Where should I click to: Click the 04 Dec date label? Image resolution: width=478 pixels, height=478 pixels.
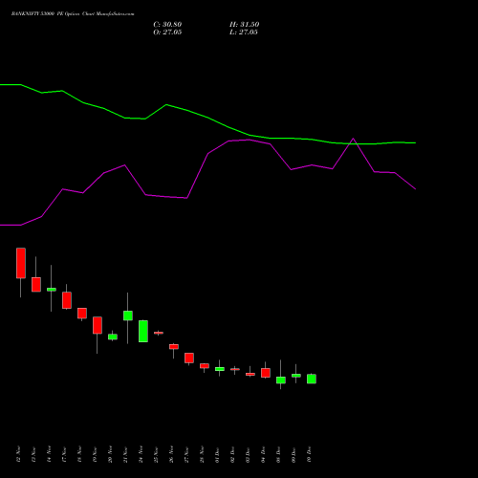(x=263, y=454)
